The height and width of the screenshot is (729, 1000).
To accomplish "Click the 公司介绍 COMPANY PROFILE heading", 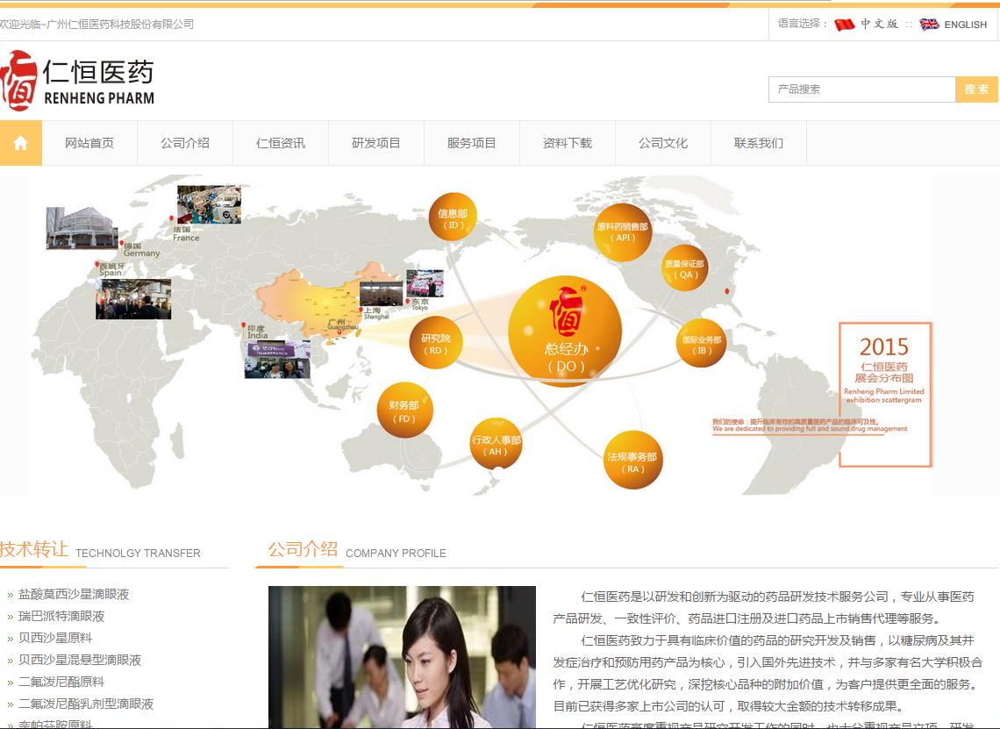I will pos(357,550).
